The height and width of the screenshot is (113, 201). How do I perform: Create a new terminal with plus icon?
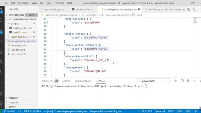pyautogui.click(x=176, y=81)
